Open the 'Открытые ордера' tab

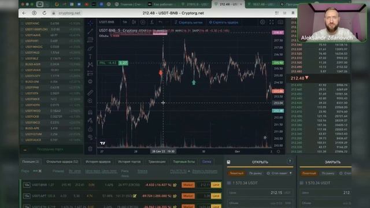pyautogui.click(x=62, y=162)
